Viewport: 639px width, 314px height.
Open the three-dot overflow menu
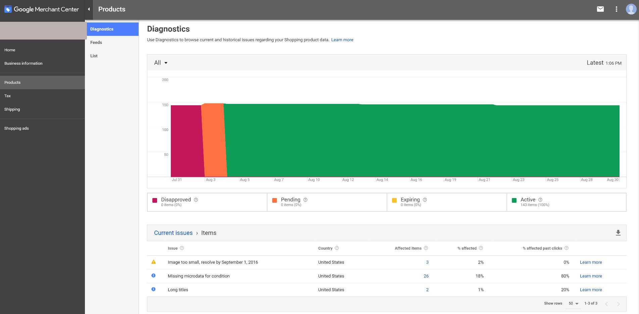pyautogui.click(x=617, y=9)
